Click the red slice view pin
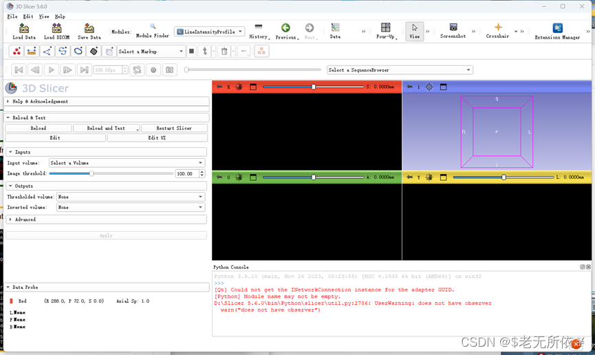This screenshot has width=595, height=355. (219, 87)
